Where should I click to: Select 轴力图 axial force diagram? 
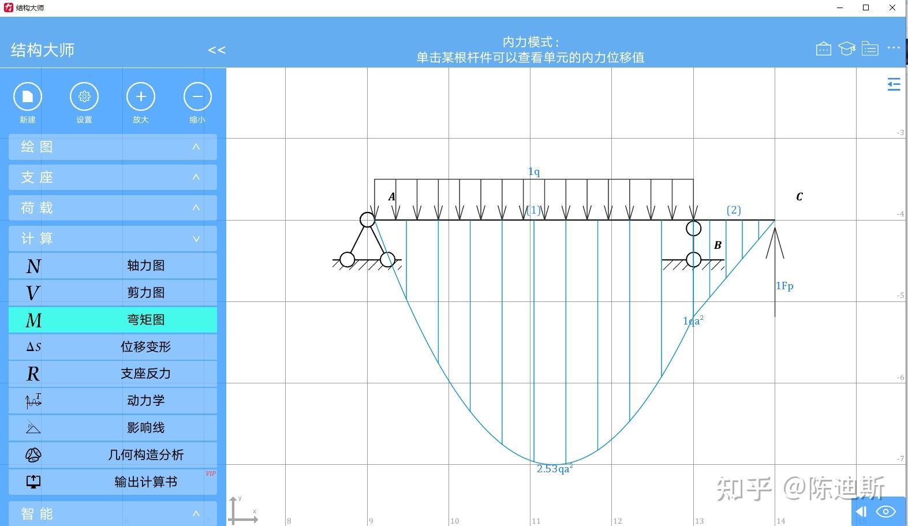tap(113, 266)
